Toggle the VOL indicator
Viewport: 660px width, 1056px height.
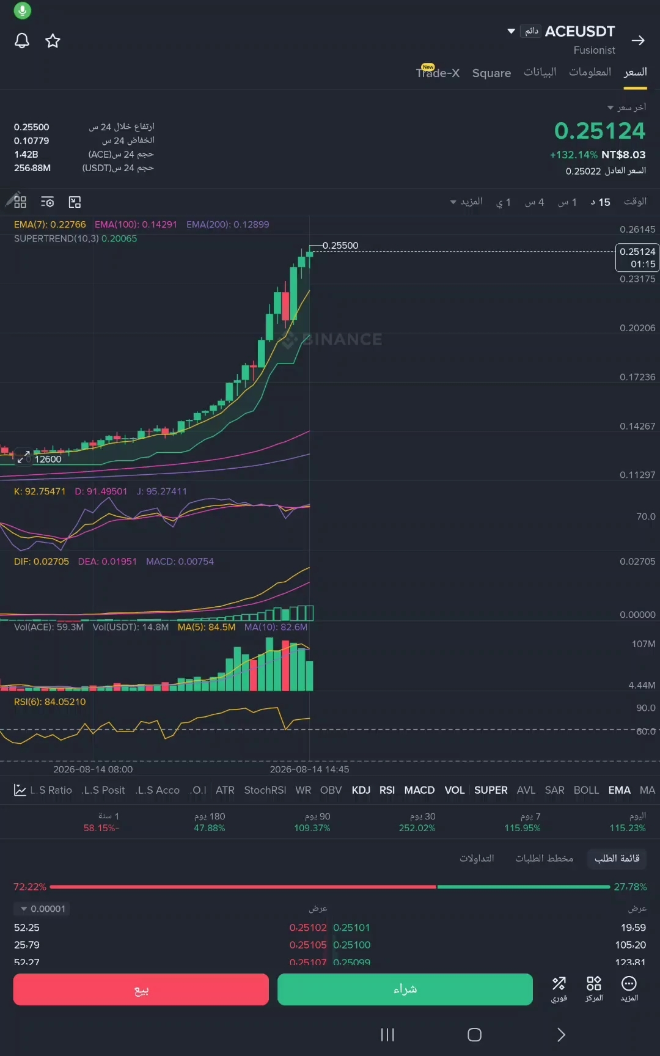454,790
